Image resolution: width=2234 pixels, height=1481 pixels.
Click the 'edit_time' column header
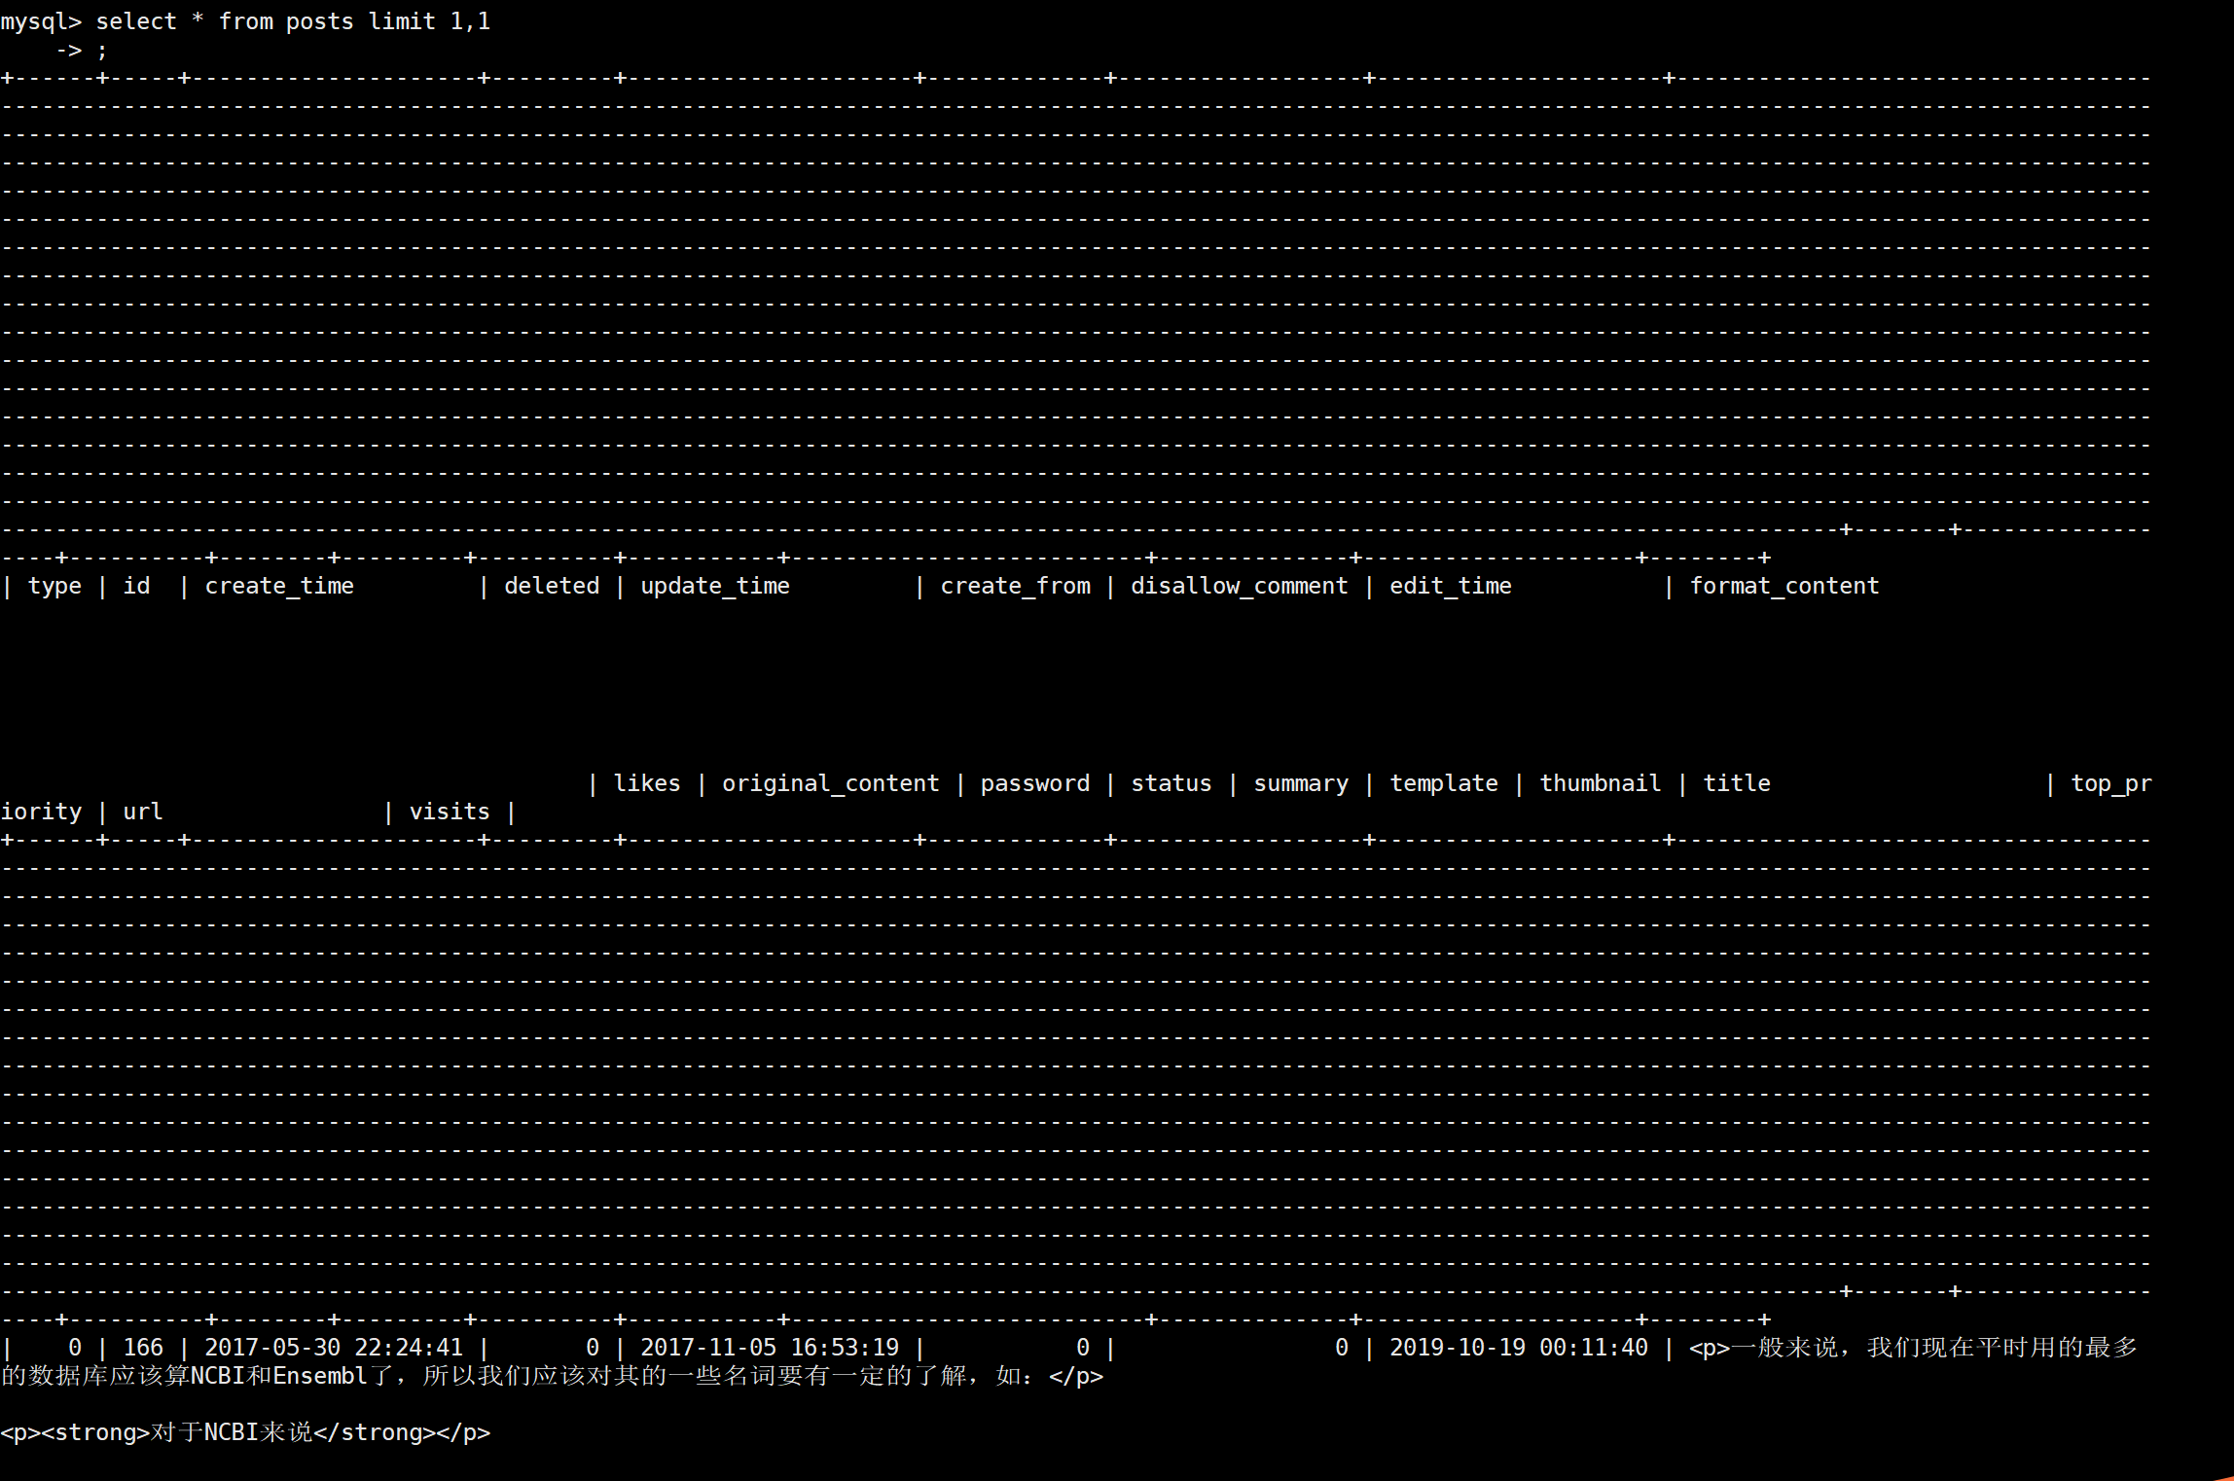pos(1451,586)
